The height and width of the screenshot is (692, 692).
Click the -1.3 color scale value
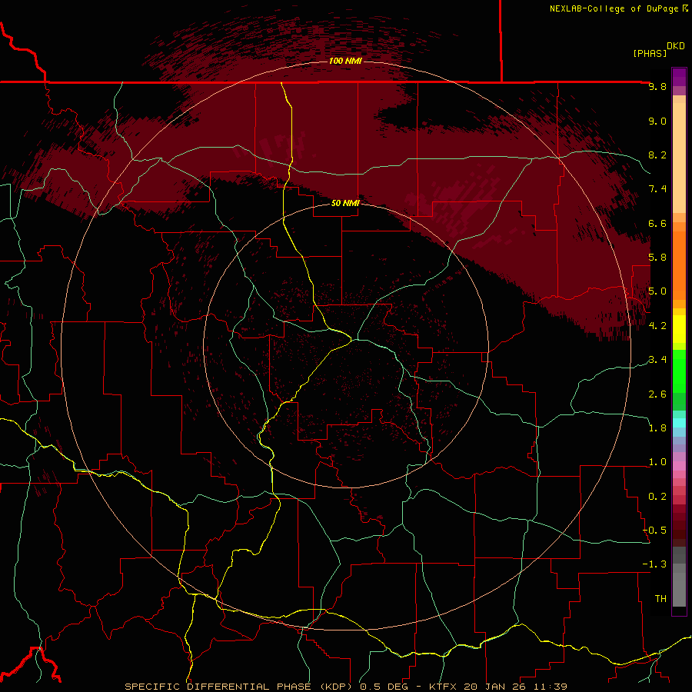[x=655, y=564]
